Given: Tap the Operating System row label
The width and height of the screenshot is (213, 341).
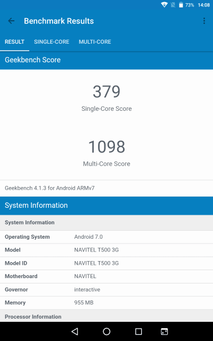Looking at the screenshot, I should 27,237.
